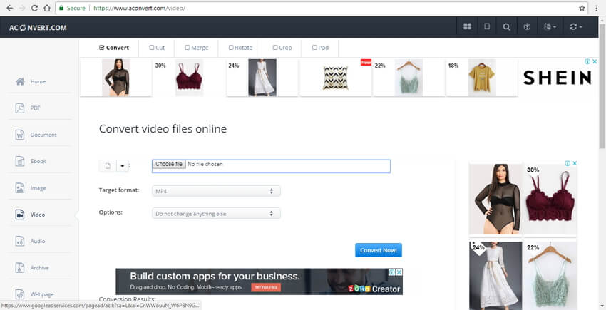Viewport: 606px width, 310px height.
Task: Close the right sidebar ad
Action: 575,163
